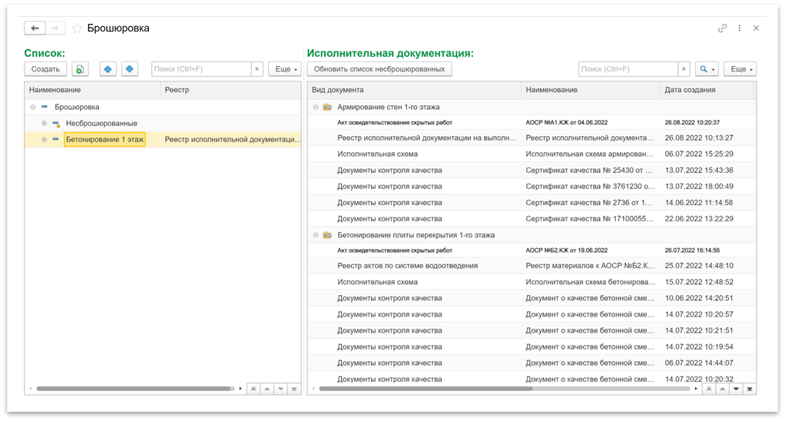
Task: Add Брошюровка to favorites with star
Action: coord(77,28)
